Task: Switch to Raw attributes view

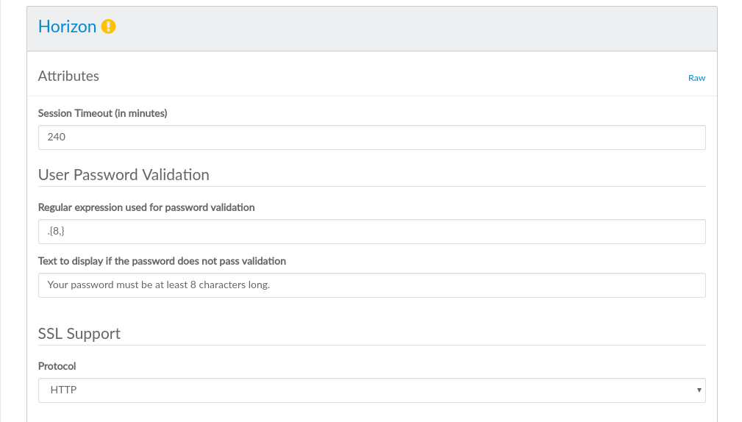Action: [x=696, y=78]
